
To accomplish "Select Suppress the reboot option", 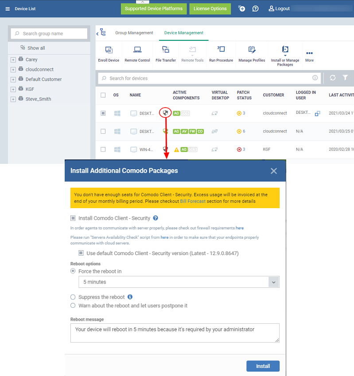I will click(73, 297).
